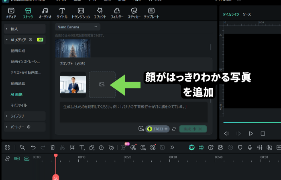Click the red playhead on timeline ruler

click(x=56, y=156)
